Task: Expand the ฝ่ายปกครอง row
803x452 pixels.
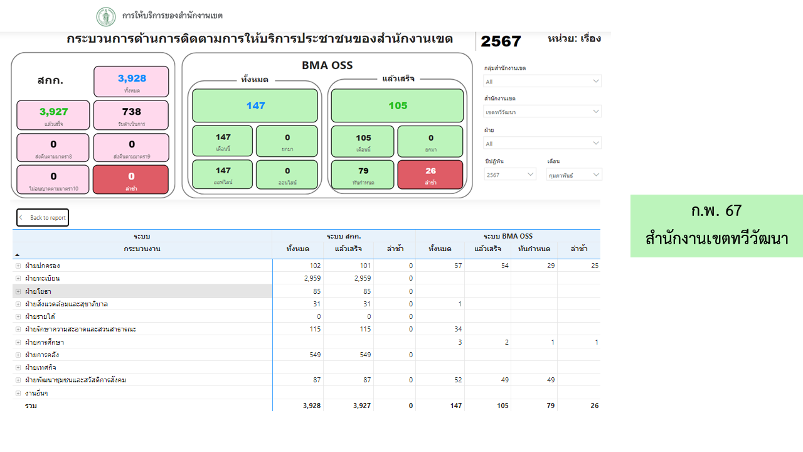Action: 18,266
